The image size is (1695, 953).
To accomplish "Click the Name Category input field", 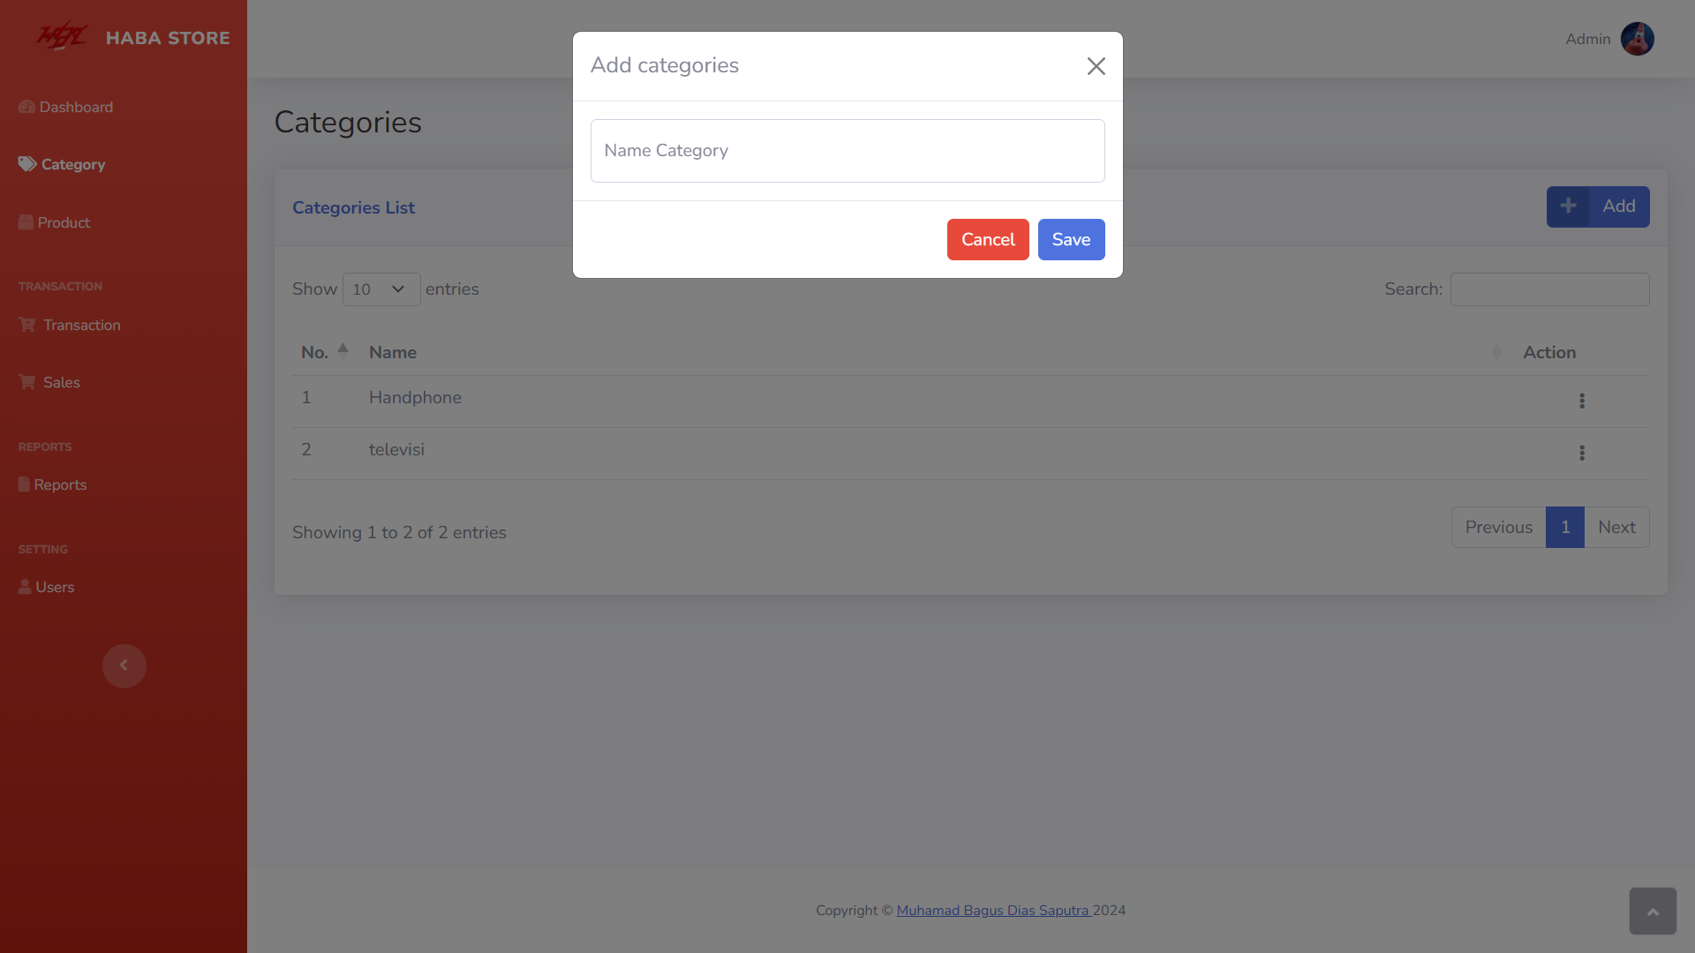I will click(x=847, y=151).
